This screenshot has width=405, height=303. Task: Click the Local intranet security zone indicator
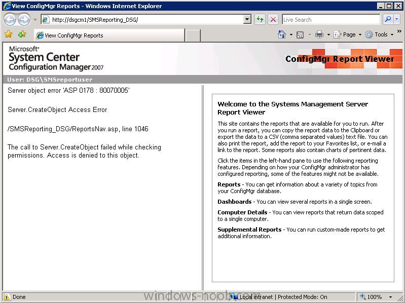pyautogui.click(x=278, y=297)
